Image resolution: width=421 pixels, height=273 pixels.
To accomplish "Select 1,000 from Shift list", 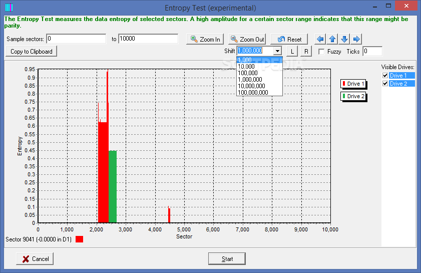I will [259, 60].
